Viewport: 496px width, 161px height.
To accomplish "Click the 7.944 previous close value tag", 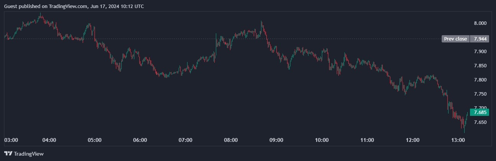I will (x=480, y=39).
